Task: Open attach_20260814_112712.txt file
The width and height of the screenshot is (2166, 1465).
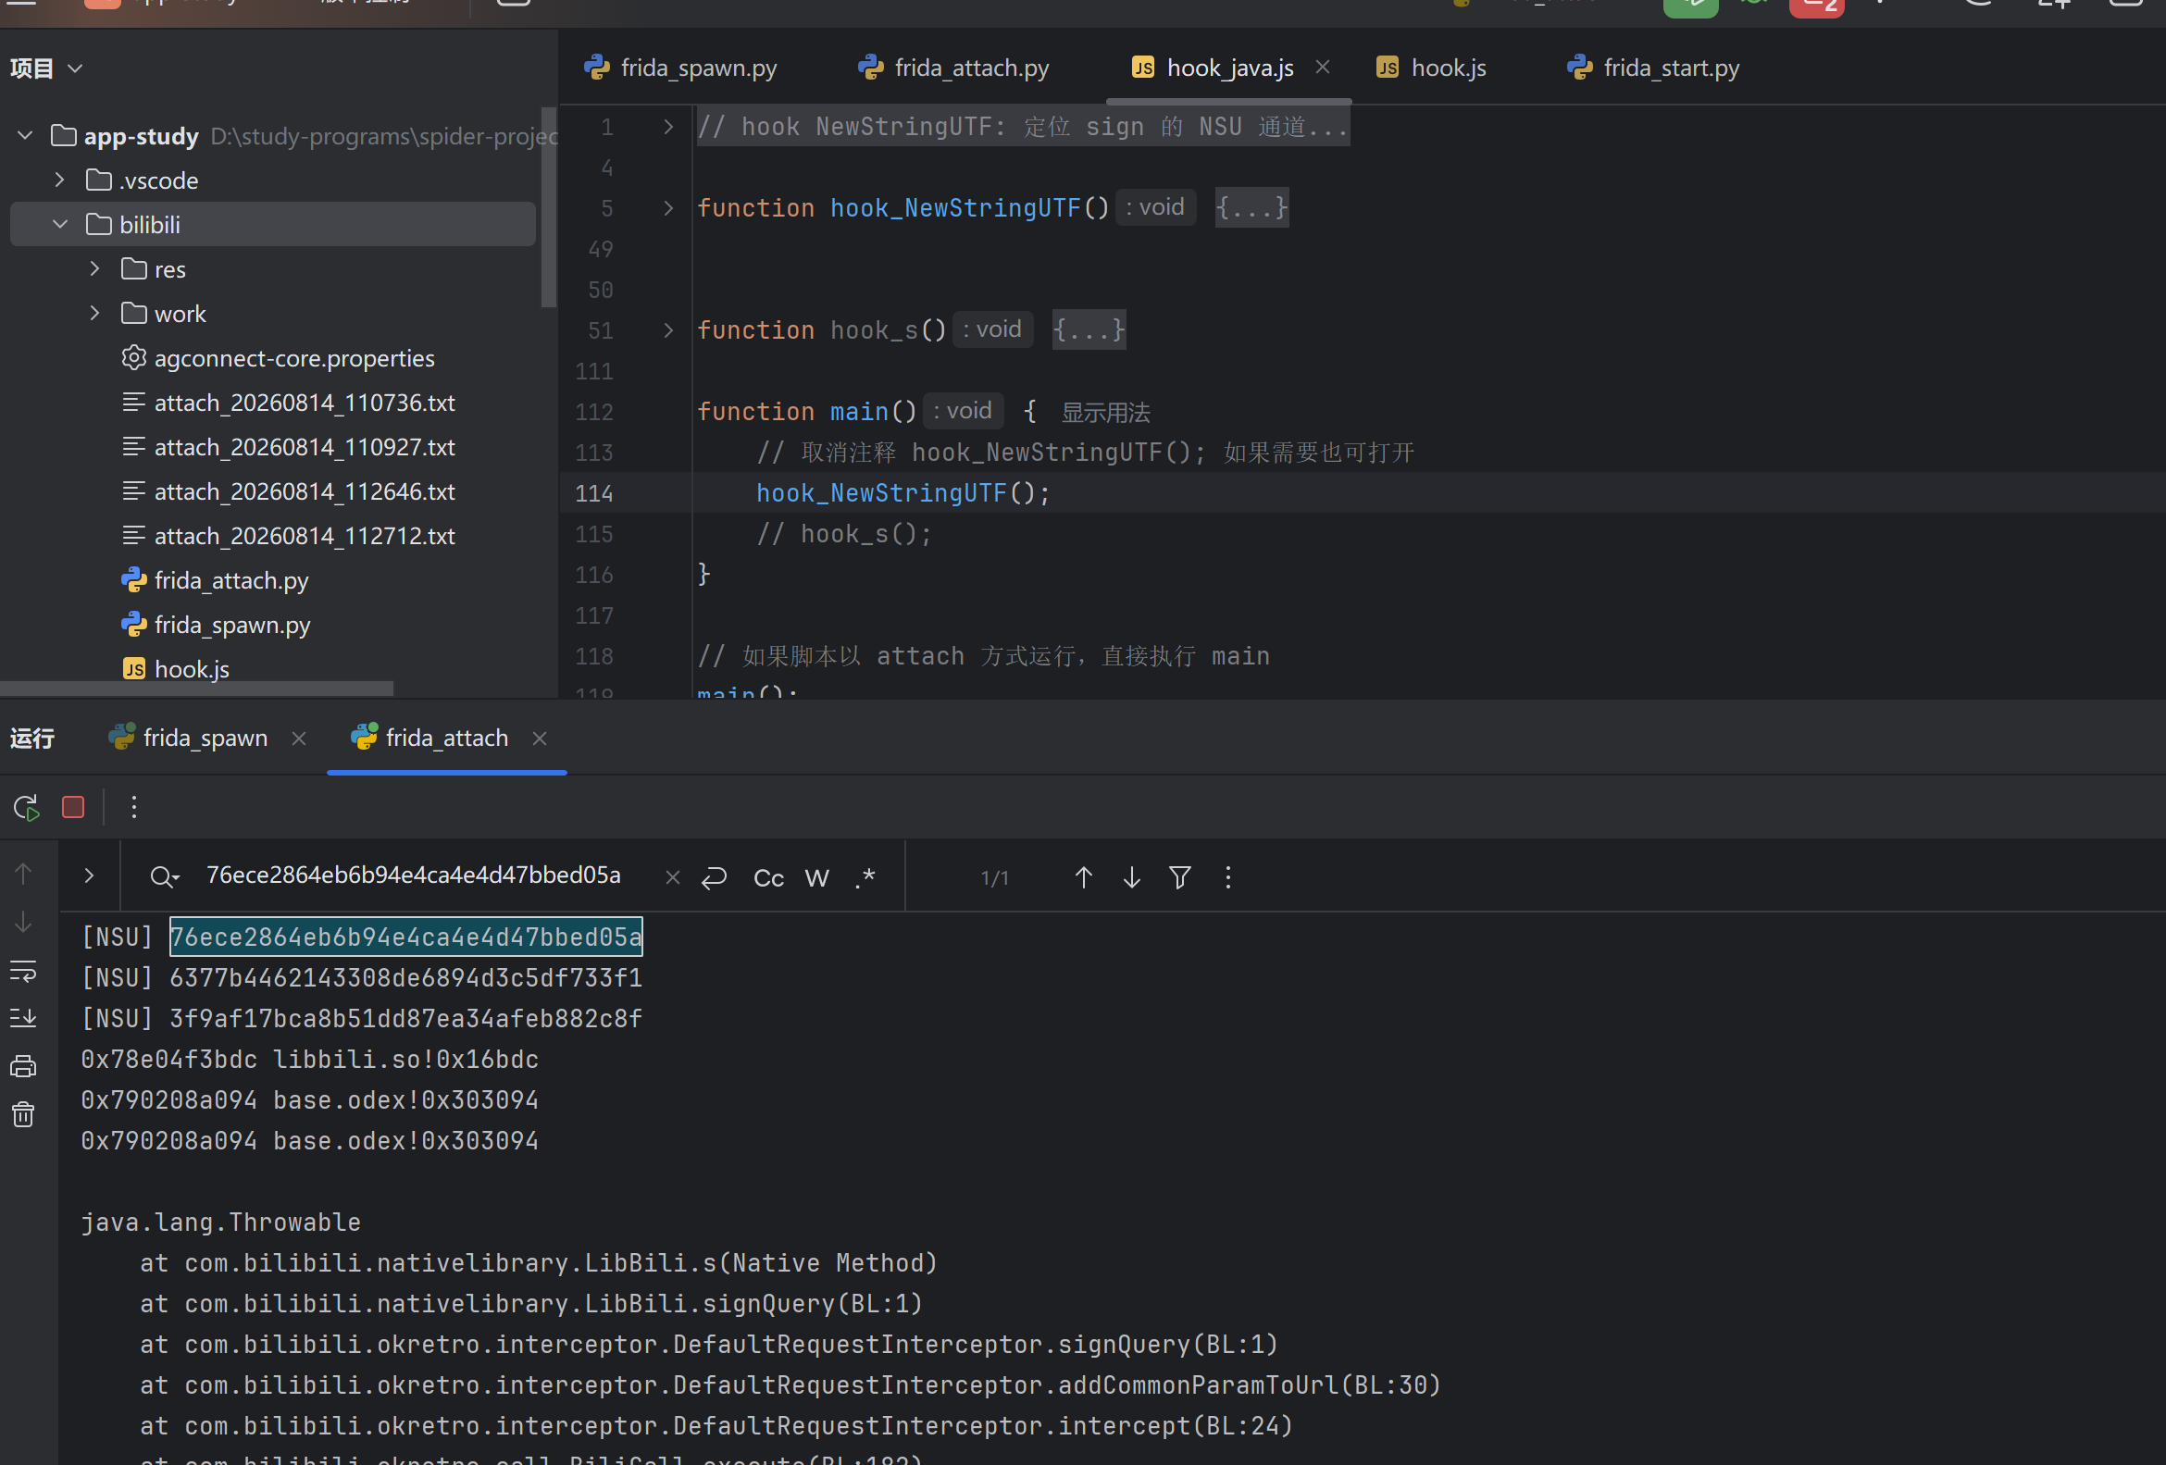Action: click(x=288, y=537)
